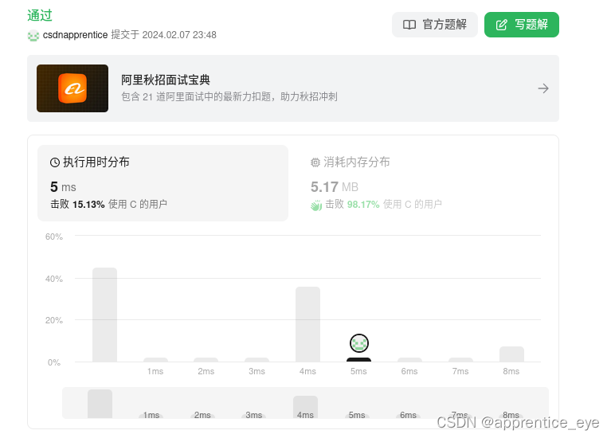This screenshot has height=438, width=611.
Task: Click the submission time 2024.02.07 23:48
Action: 179,35
